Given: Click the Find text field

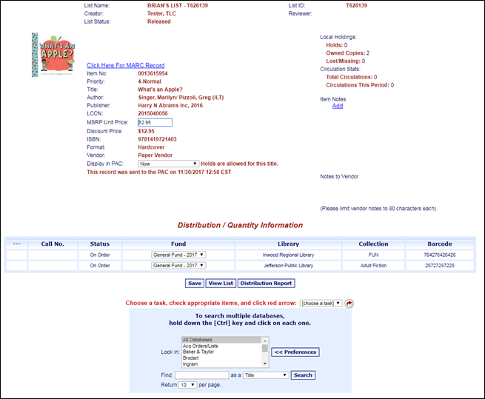Looking at the screenshot, I should tap(201, 375).
